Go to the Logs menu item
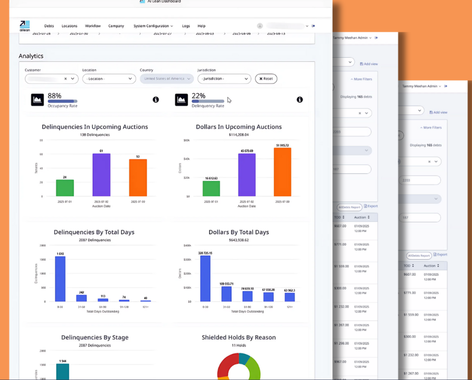The width and height of the screenshot is (472, 380). coord(186,26)
